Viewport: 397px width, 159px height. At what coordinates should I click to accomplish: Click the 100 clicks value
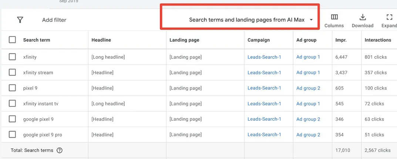coord(376,88)
